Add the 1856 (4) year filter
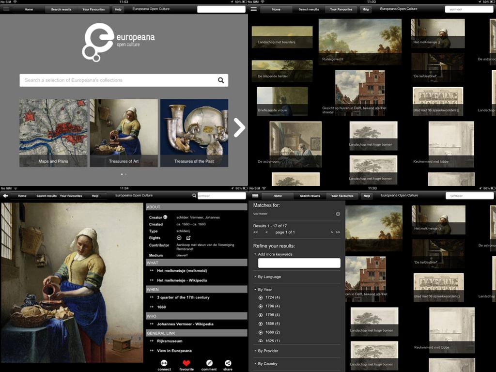Image resolution: width=496 pixels, height=372 pixels. point(260,324)
